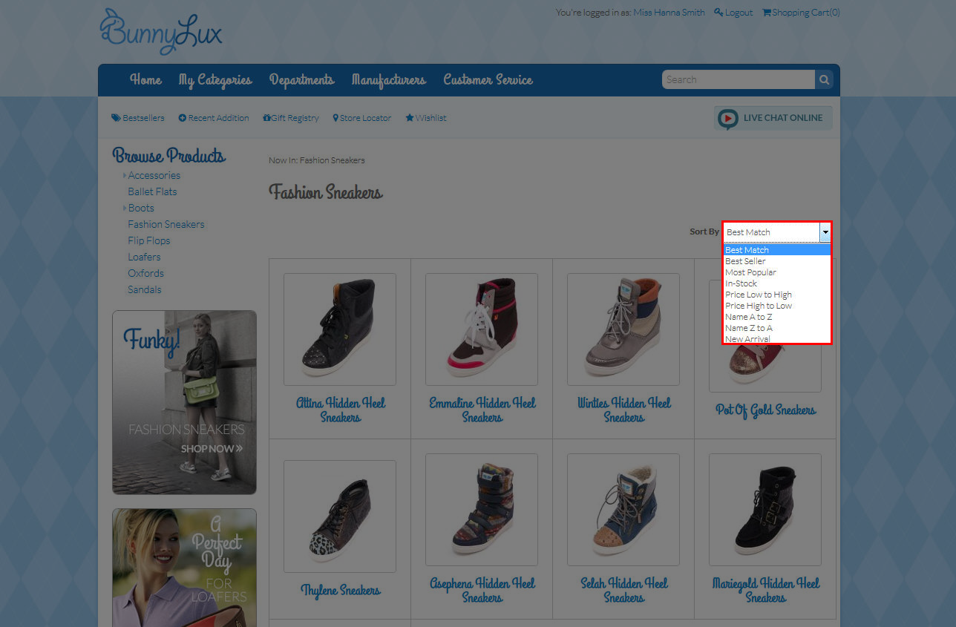Sort by Name A to Z

tap(777, 317)
